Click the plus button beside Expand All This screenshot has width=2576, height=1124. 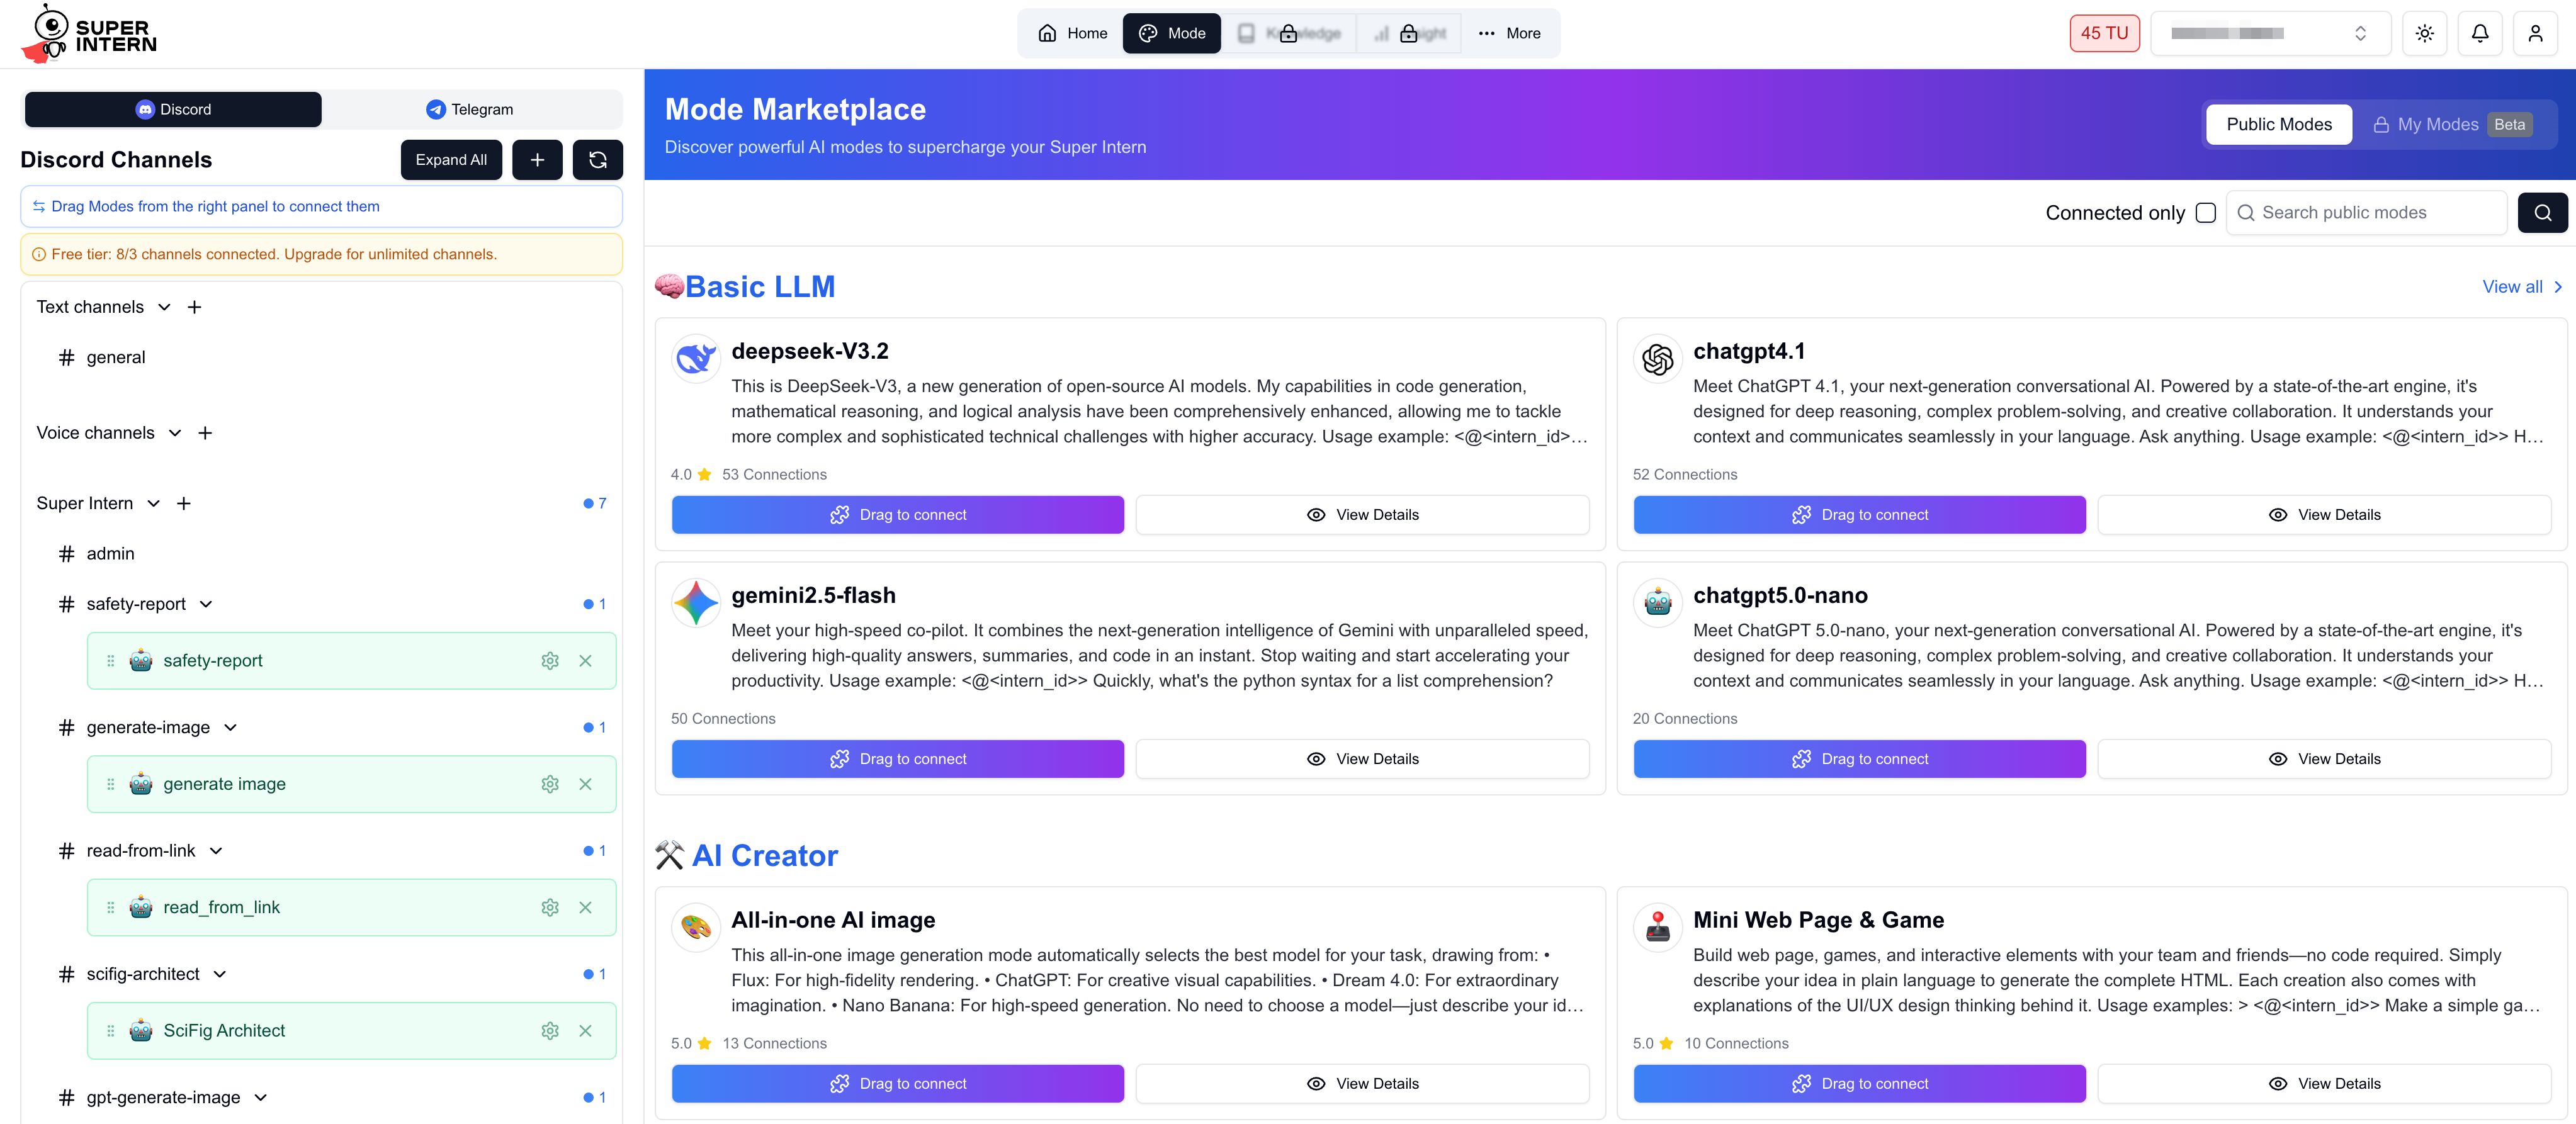click(537, 160)
